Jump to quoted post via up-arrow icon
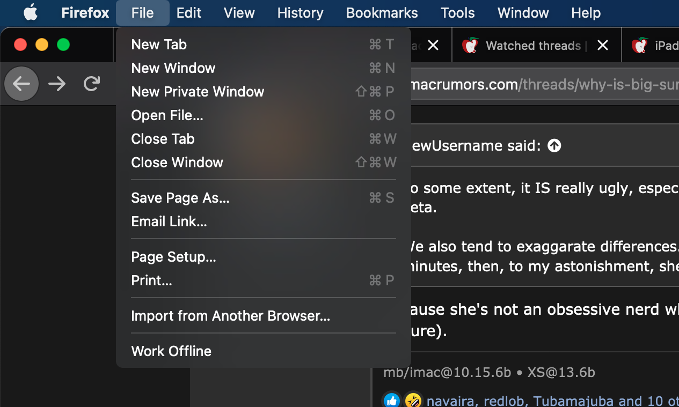 coord(554,146)
